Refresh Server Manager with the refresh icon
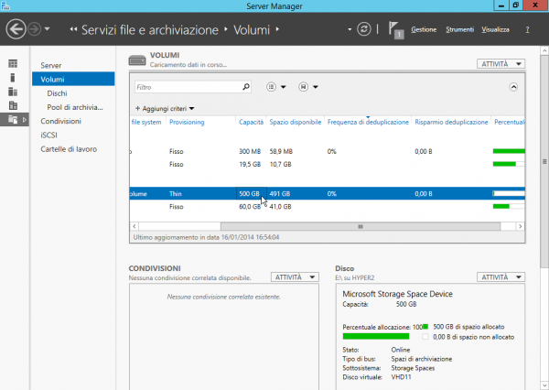 click(364, 29)
